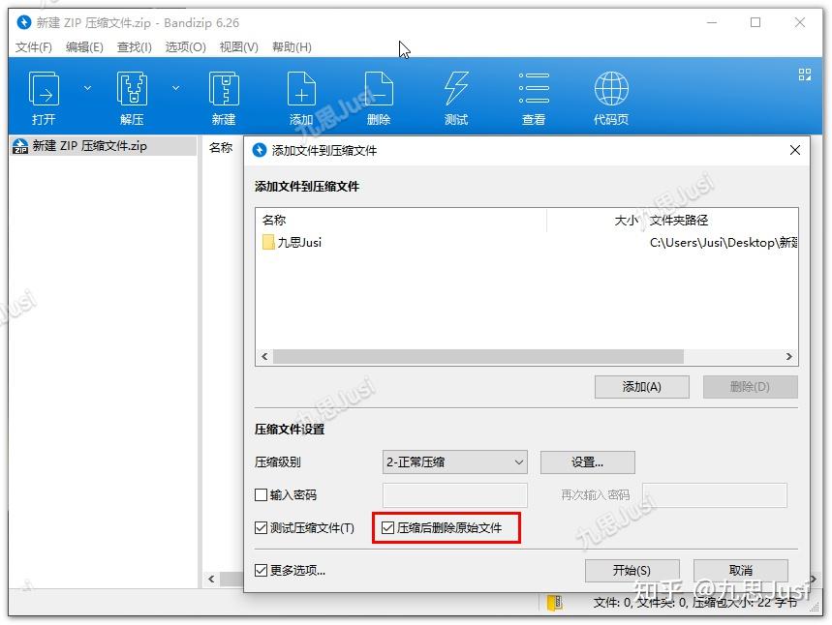This screenshot has width=832, height=625.
Task: Click the 九思Jusi folder icon in the list
Action: (268, 242)
